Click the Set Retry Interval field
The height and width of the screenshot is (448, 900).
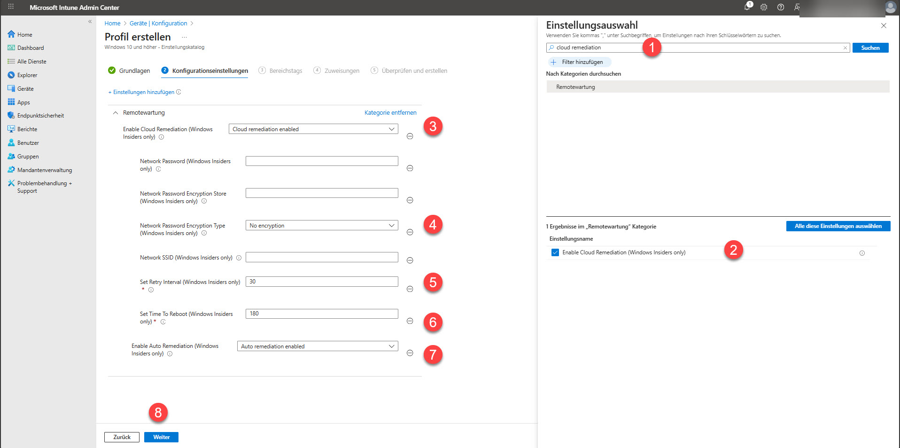click(322, 282)
